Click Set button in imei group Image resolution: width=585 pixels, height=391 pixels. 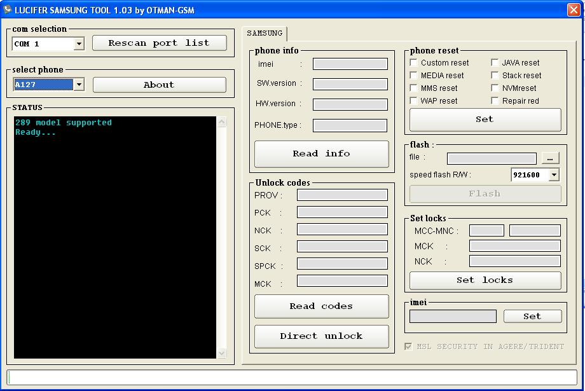coord(532,317)
